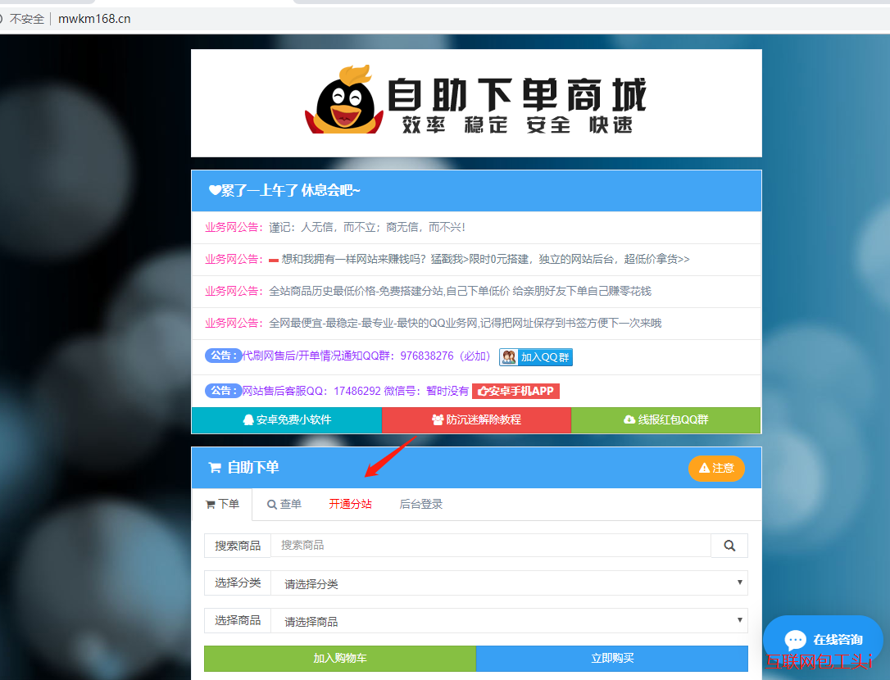Click the bell icon on 安卓免费小软件 button
The image size is (890, 680).
point(247,419)
